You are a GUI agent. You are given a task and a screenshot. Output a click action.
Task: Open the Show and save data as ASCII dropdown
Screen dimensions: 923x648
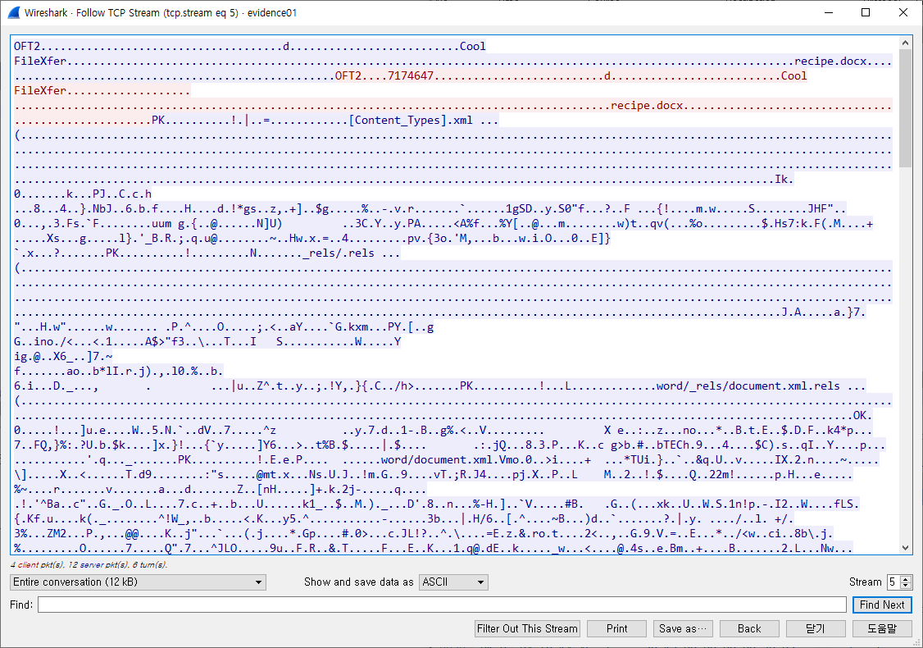(453, 582)
